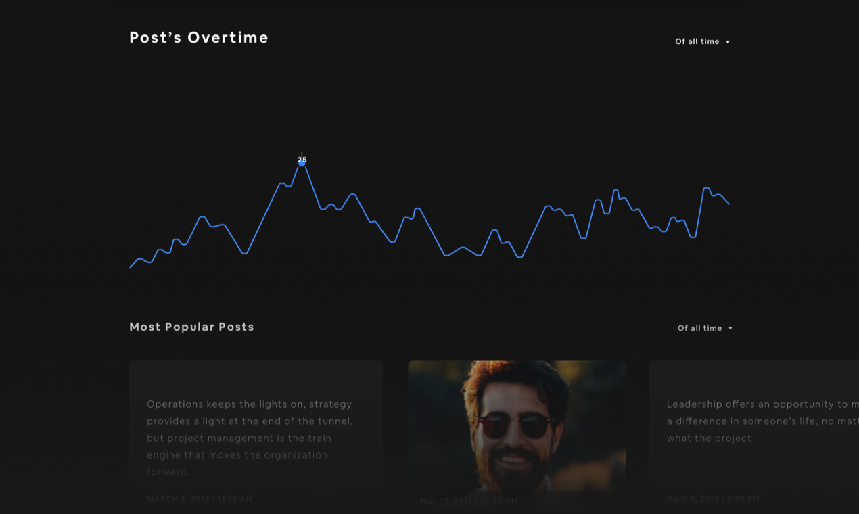The width and height of the screenshot is (859, 514).
Task: Switch to the Most Popular Posts section heading
Action: (191, 327)
